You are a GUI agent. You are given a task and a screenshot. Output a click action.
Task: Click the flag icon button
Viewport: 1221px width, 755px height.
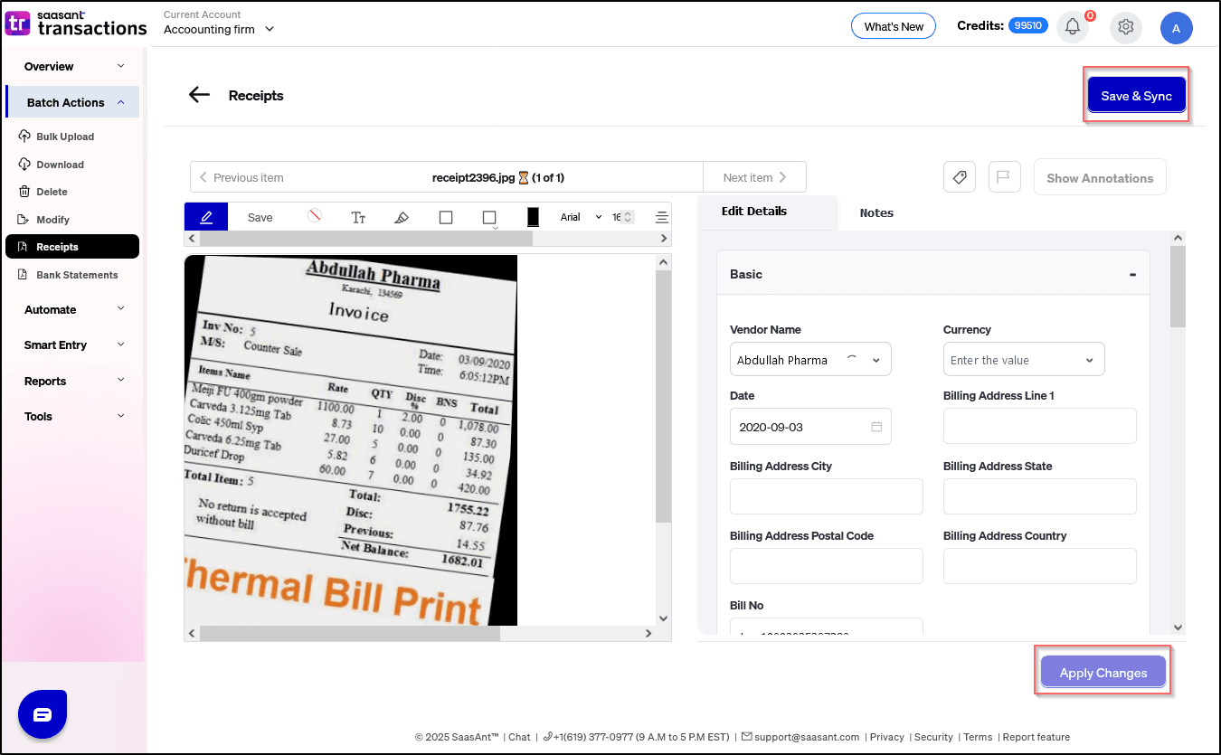click(1004, 177)
